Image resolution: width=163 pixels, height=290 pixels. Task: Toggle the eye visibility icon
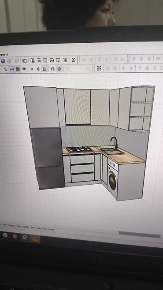click(x=24, y=69)
